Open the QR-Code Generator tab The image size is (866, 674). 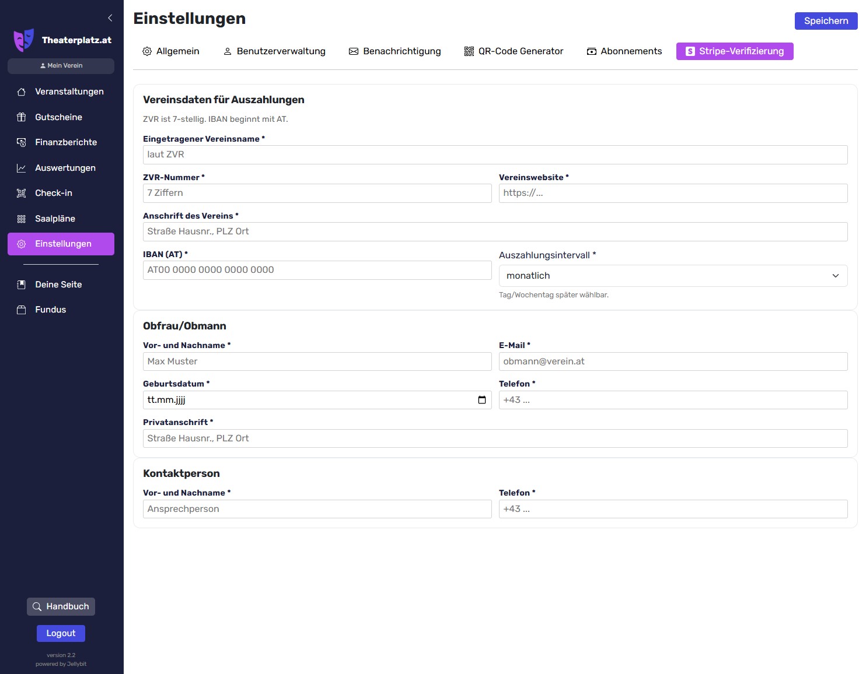coord(514,51)
